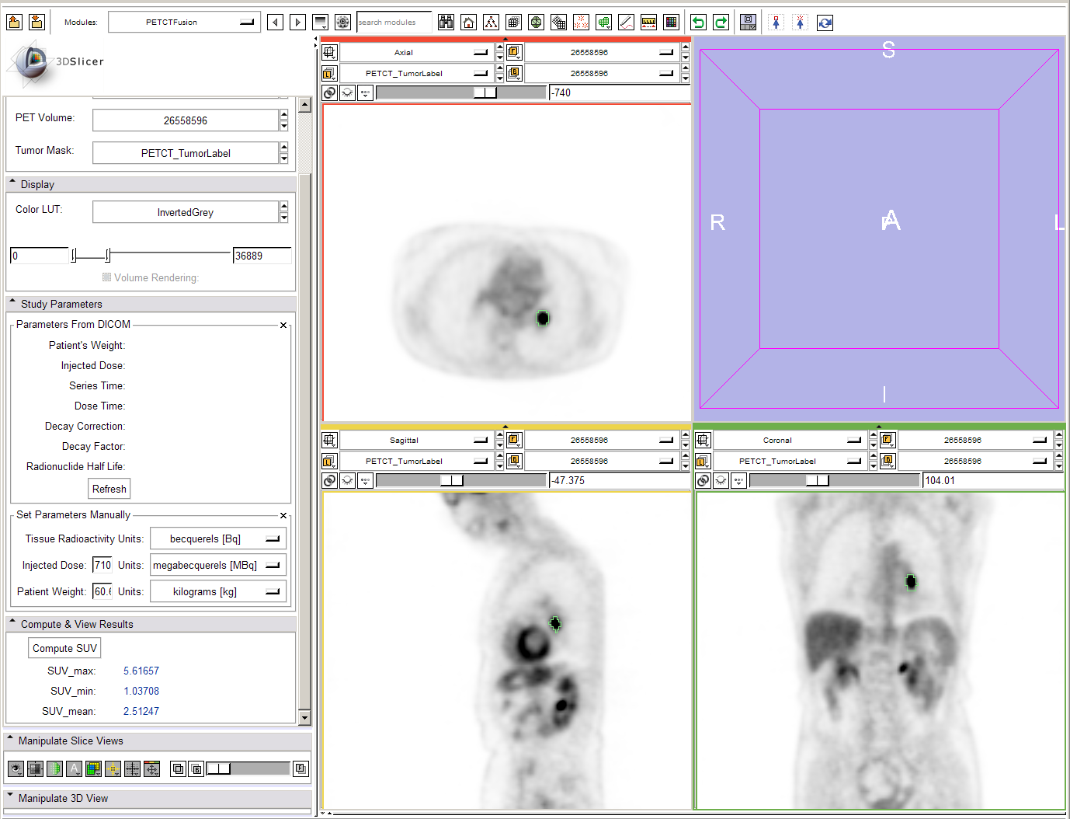Toggle slice visibility eye in Sagittal viewer
This screenshot has height=819, width=1070.
[347, 480]
